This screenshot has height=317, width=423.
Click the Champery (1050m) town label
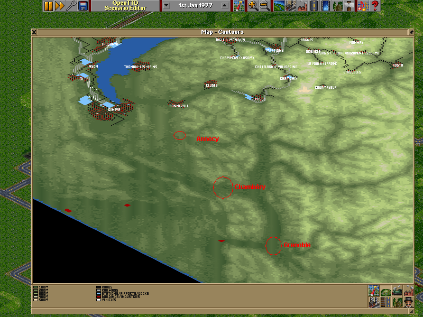(x=237, y=58)
